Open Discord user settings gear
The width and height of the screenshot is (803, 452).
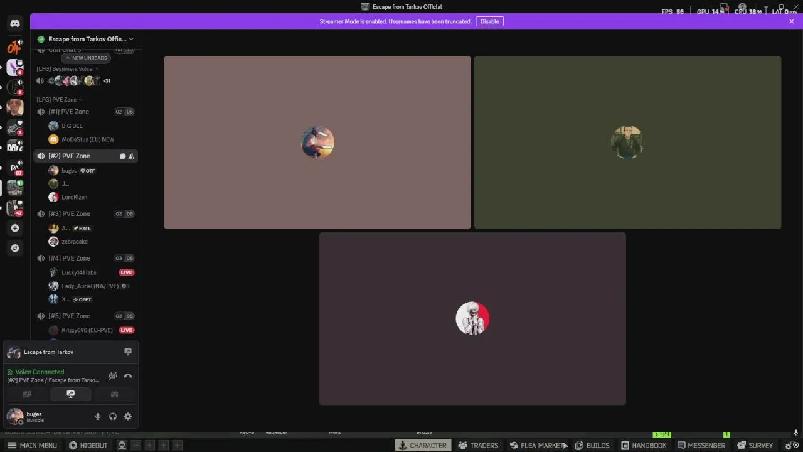(x=128, y=416)
